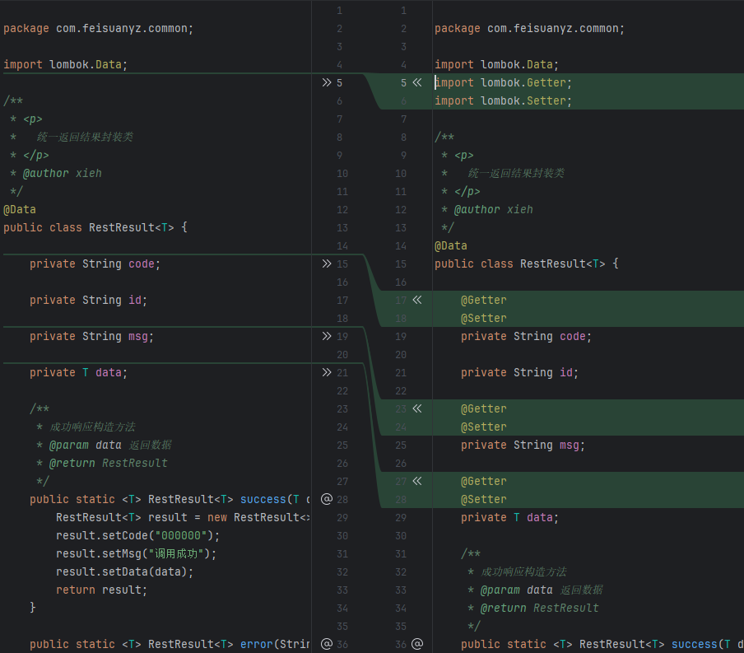The height and width of the screenshot is (653, 744).
Task: Click the >> arrow at left line 19
Action: click(327, 336)
